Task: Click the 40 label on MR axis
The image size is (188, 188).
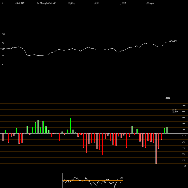Action: click(x=183, y=124)
